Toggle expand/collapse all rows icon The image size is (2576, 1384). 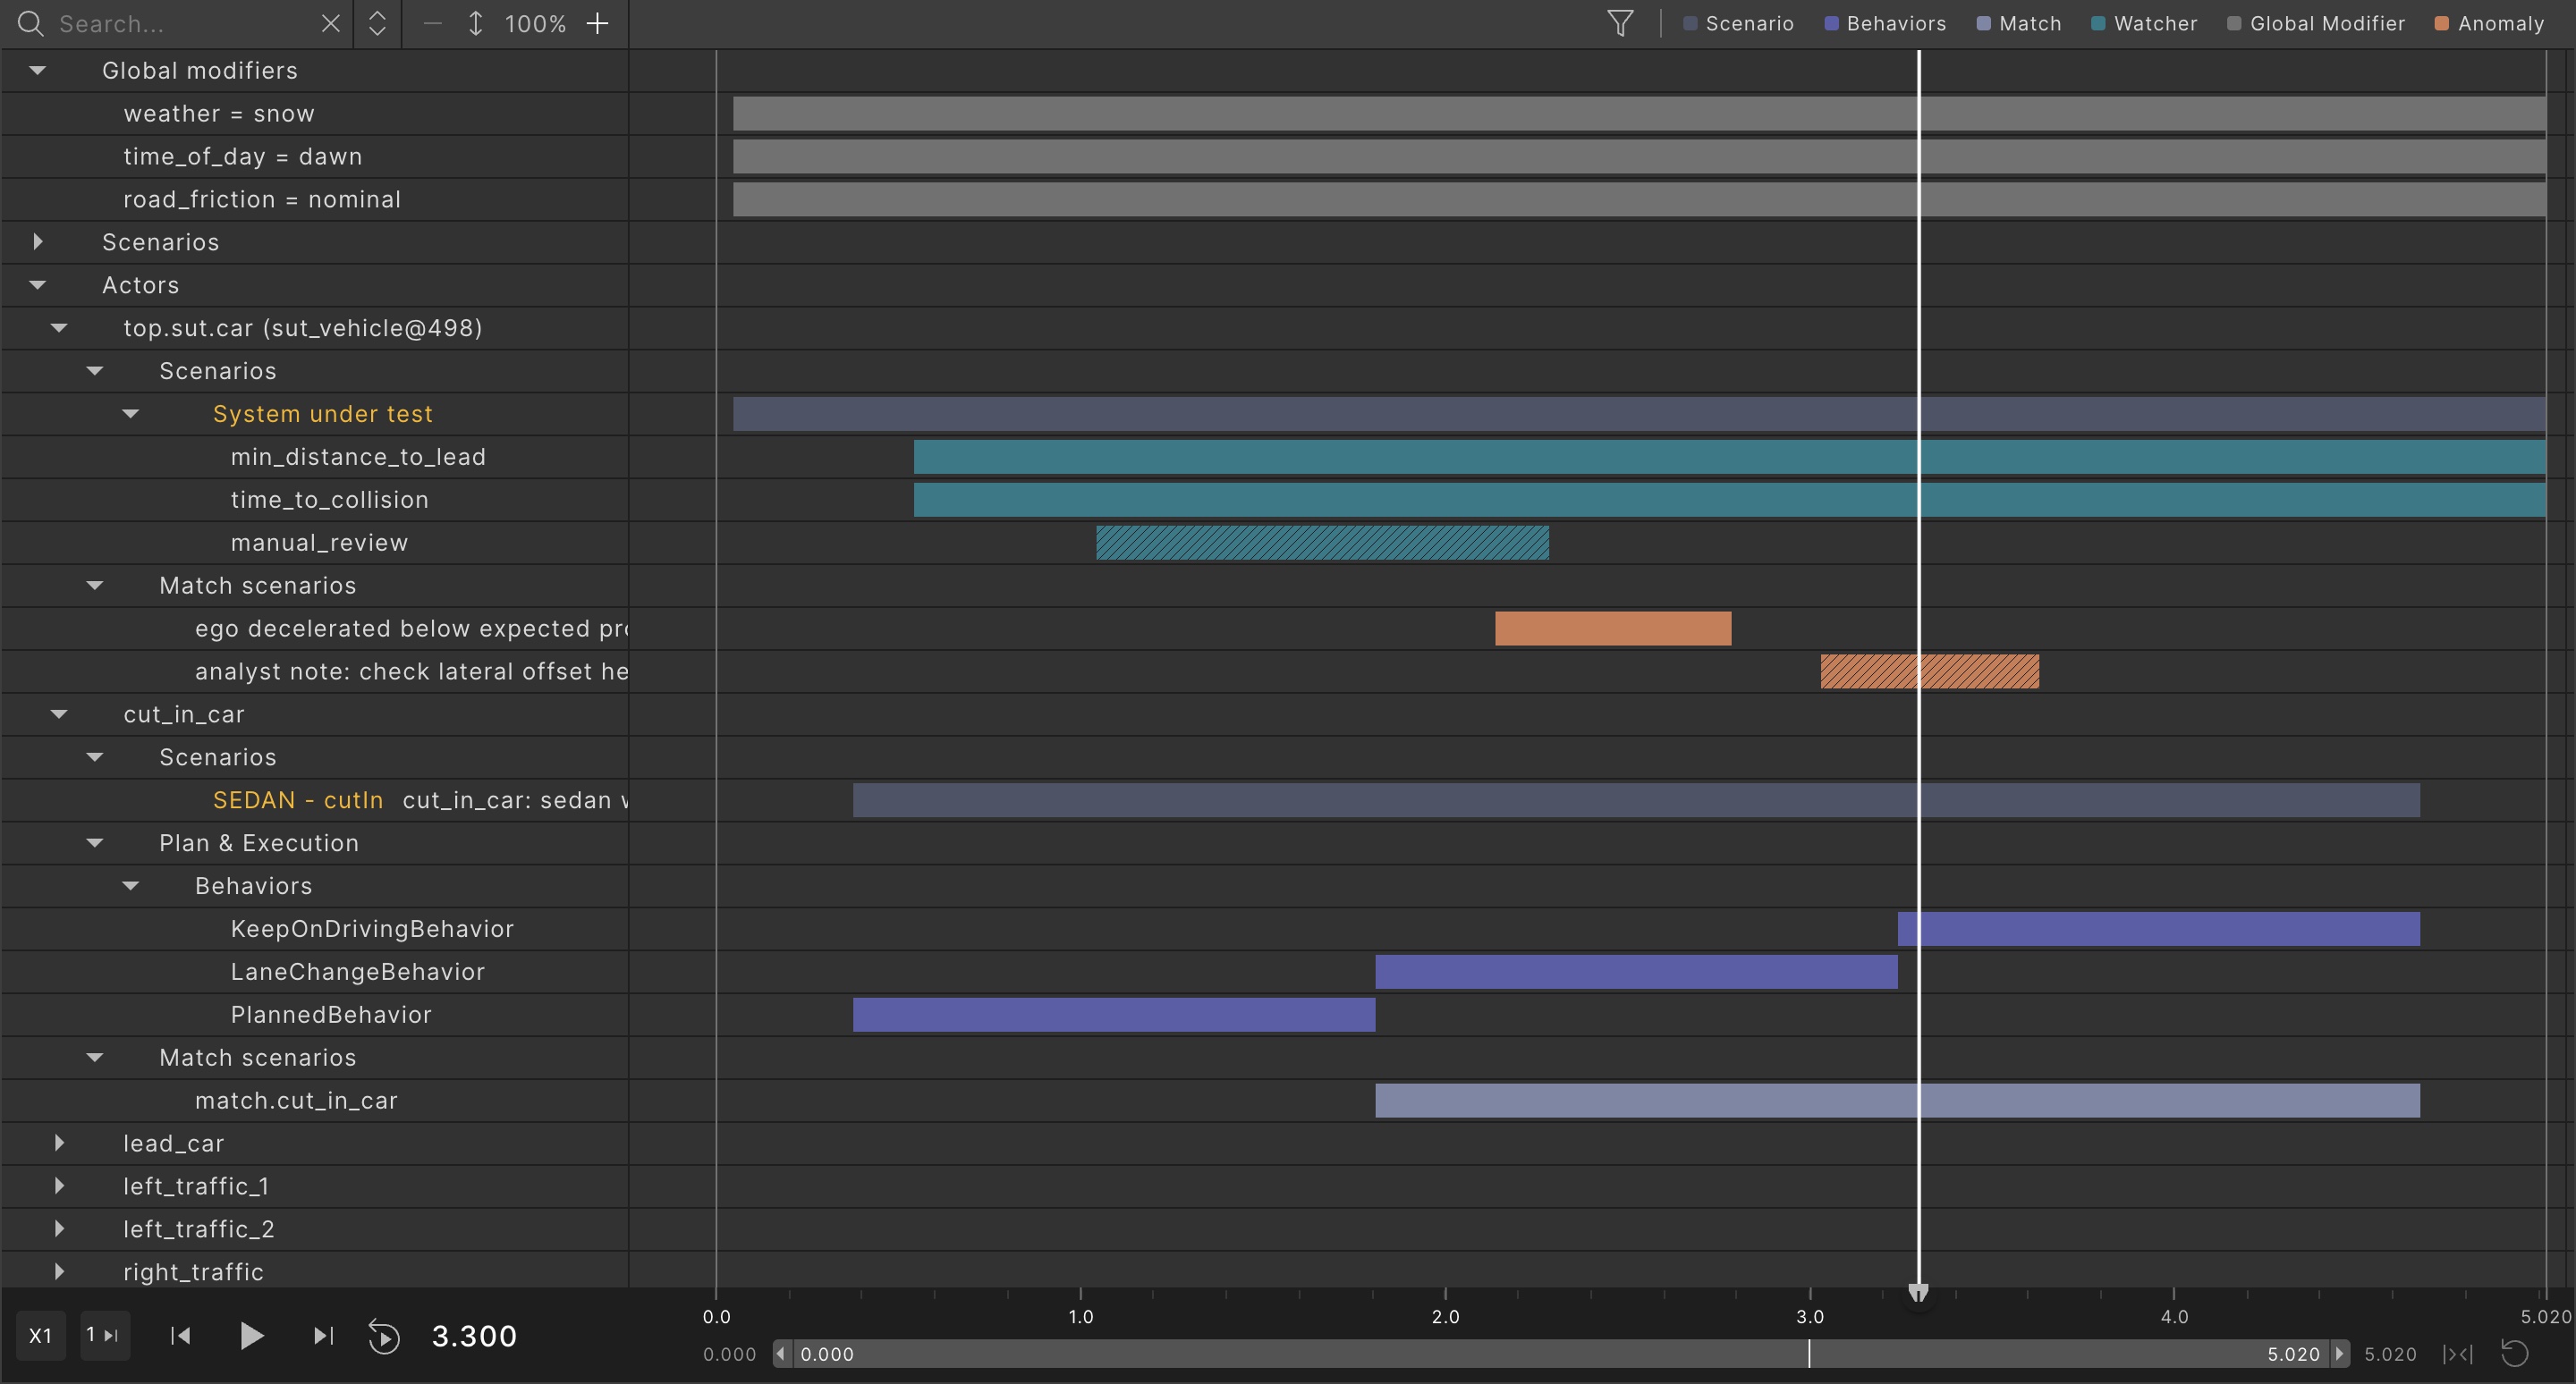coord(377,23)
